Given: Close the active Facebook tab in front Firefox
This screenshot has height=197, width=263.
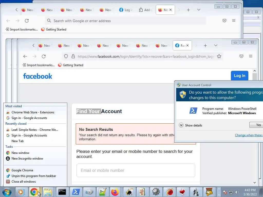Looking at the screenshot, I should click(187, 45).
